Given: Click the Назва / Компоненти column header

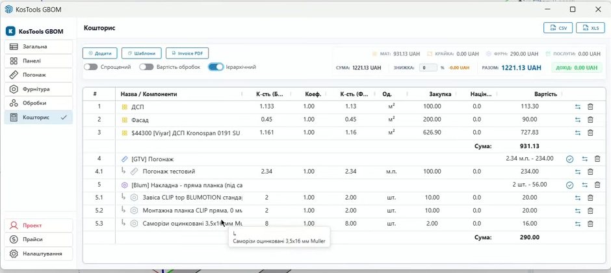Looking at the screenshot, I should [x=149, y=94].
